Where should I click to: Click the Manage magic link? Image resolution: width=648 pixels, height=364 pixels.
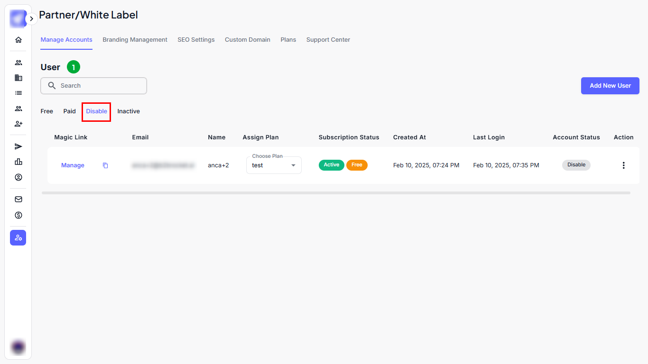pyautogui.click(x=73, y=165)
